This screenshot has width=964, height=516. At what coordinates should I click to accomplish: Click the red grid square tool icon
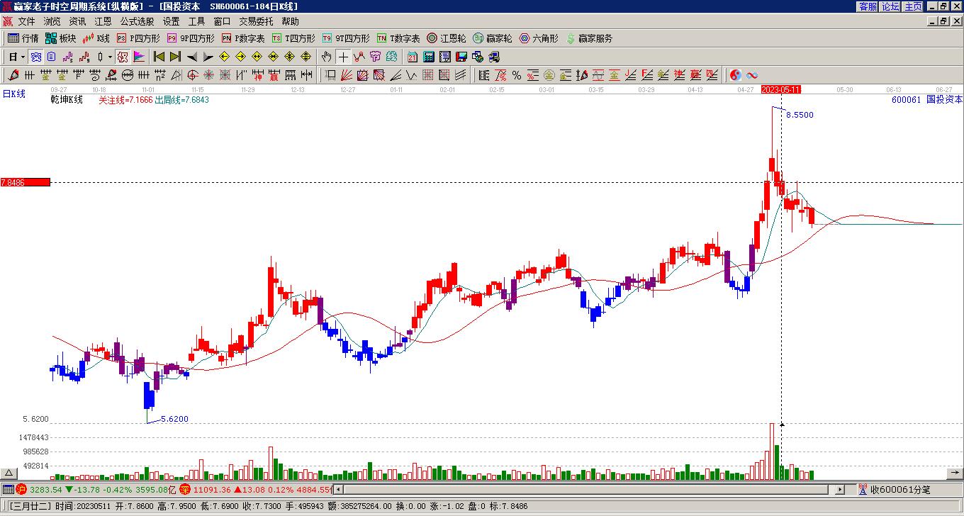(428, 75)
